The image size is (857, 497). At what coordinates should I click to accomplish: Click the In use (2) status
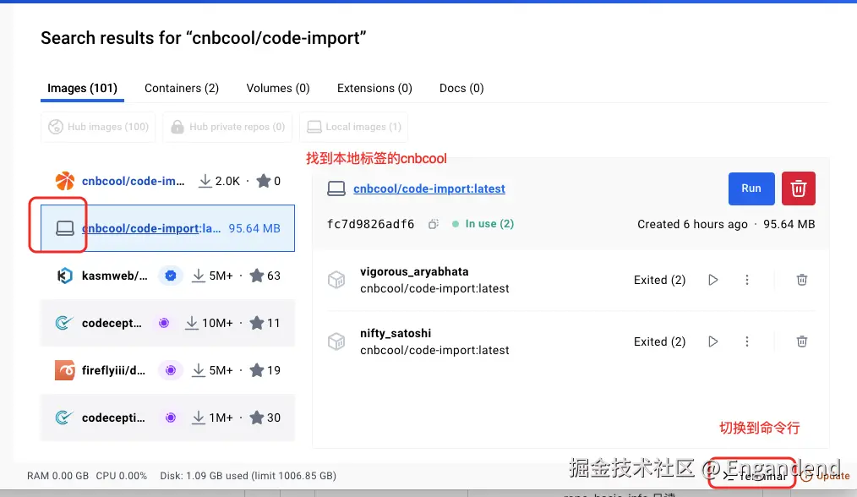click(483, 224)
